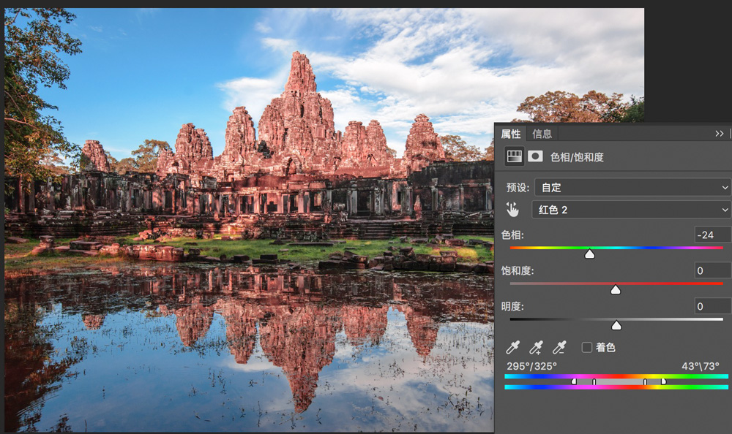This screenshot has width=732, height=434.
Task: Click the 色相 hue slider handle
Action: pyautogui.click(x=589, y=254)
